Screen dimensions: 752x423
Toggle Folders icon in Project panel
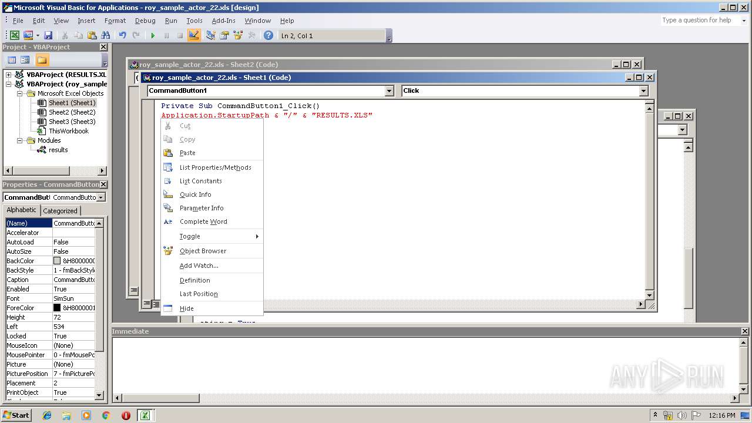(42, 60)
